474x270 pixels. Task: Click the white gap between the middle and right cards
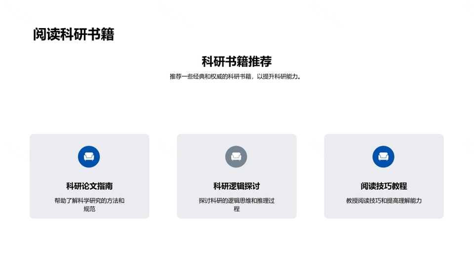coord(310,176)
